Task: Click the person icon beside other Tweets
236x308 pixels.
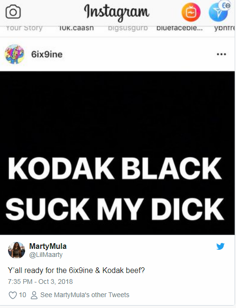Action: click(34, 295)
